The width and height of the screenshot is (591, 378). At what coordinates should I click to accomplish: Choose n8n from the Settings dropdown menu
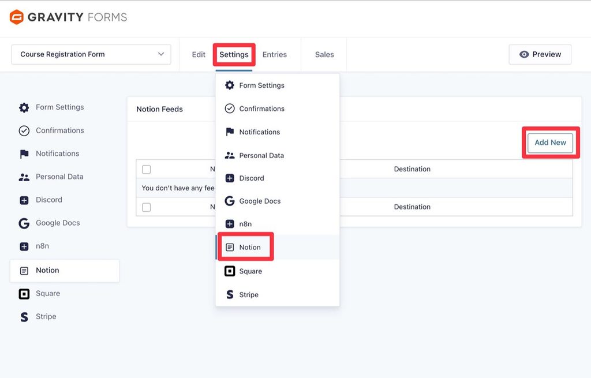(278, 224)
